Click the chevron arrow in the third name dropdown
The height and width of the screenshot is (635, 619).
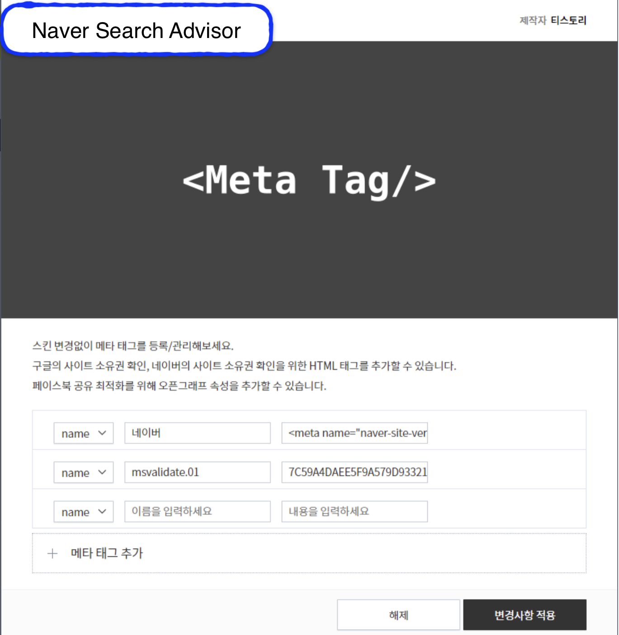click(x=102, y=512)
